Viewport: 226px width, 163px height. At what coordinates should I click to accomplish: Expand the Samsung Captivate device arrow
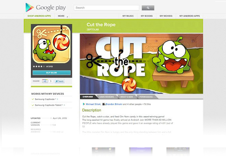point(57,99)
